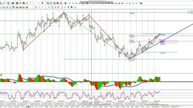Click the 21.01.2021 16:00 crosshair date label
193x108 pixels.
[x=91, y=103]
